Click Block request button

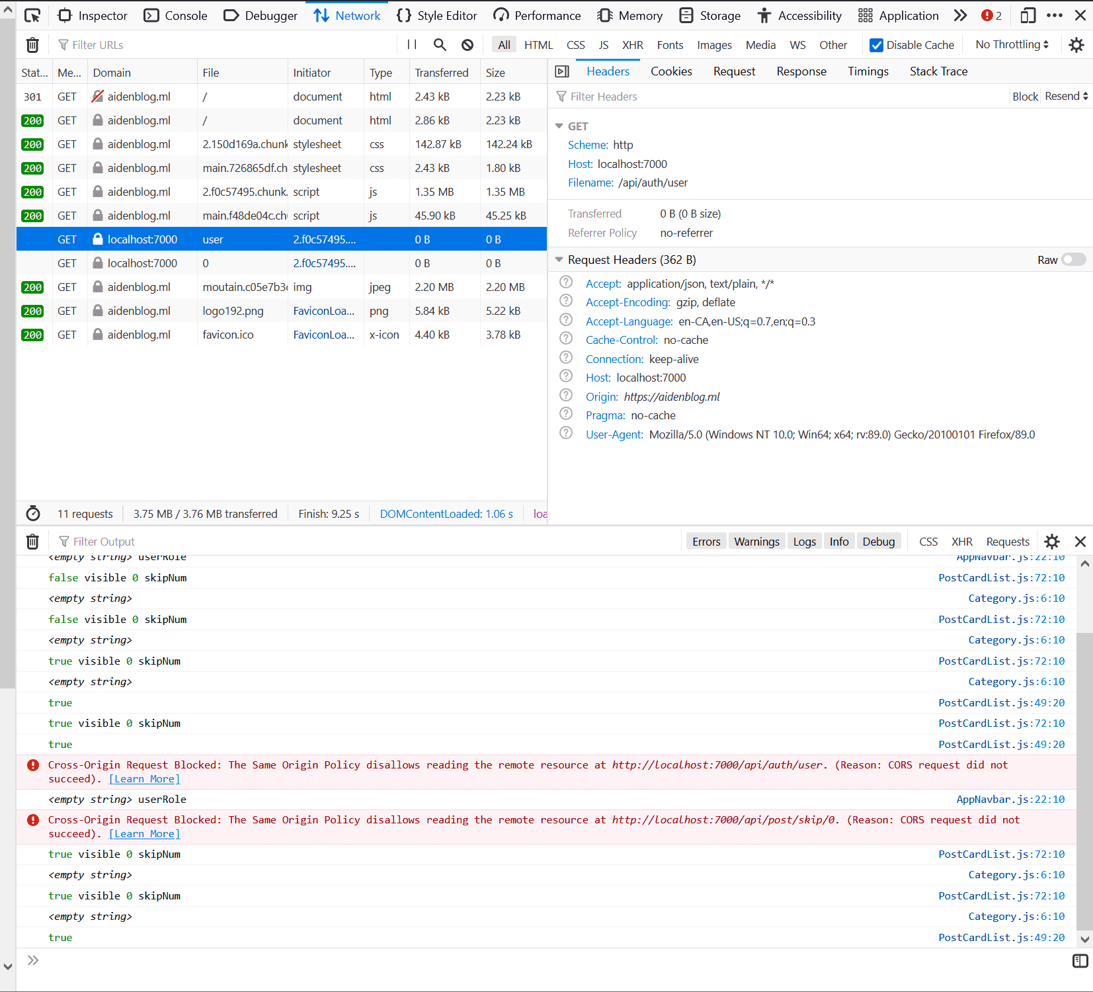pos(1025,97)
